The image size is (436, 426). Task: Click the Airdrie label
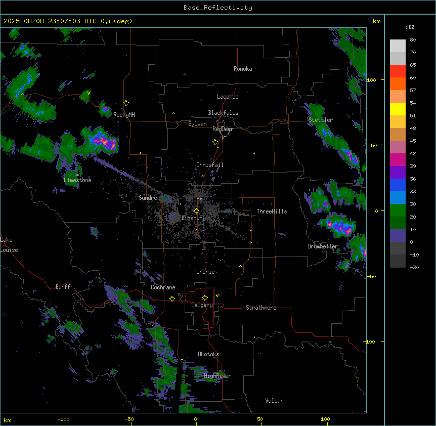(x=204, y=272)
